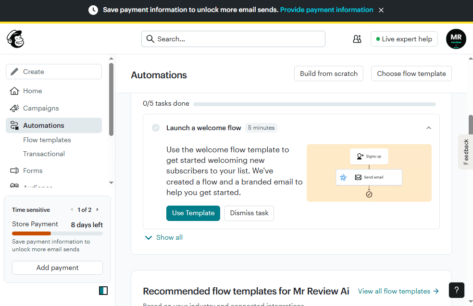Open Transactional submenu item

[x=44, y=154]
